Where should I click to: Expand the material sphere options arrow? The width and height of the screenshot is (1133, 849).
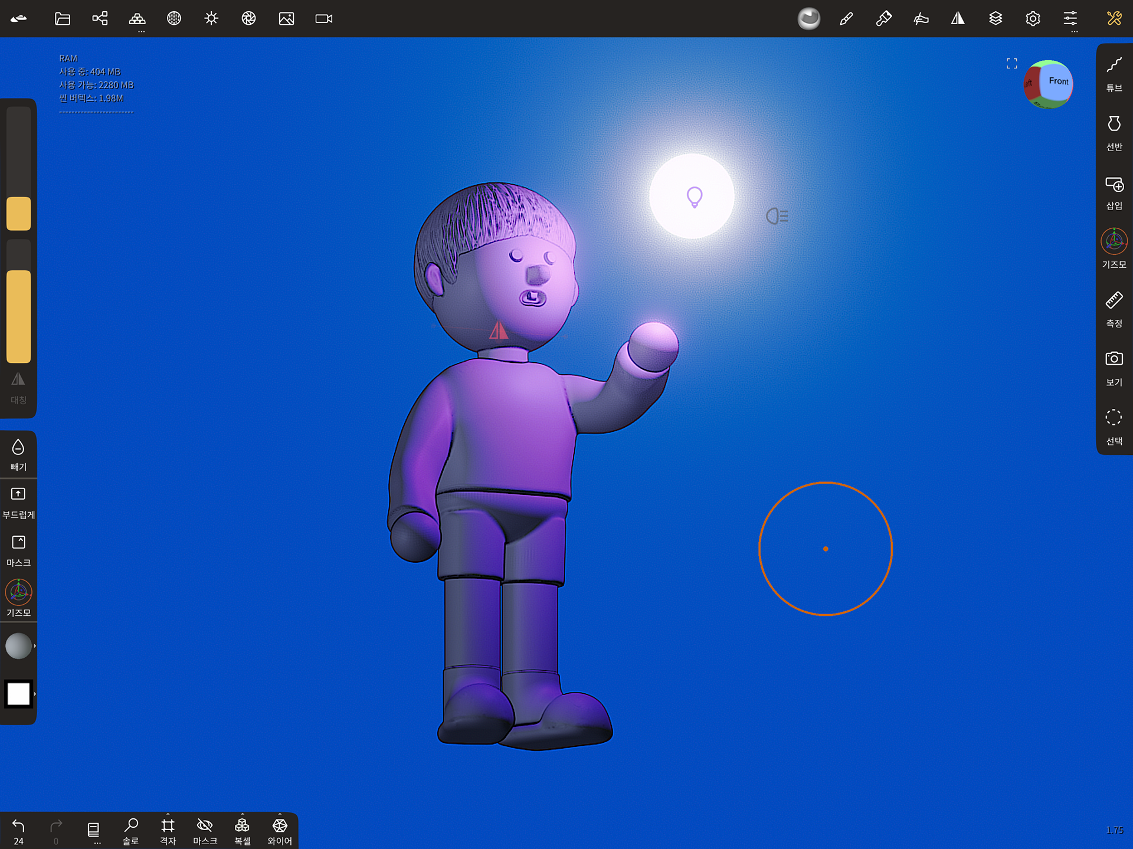click(35, 646)
